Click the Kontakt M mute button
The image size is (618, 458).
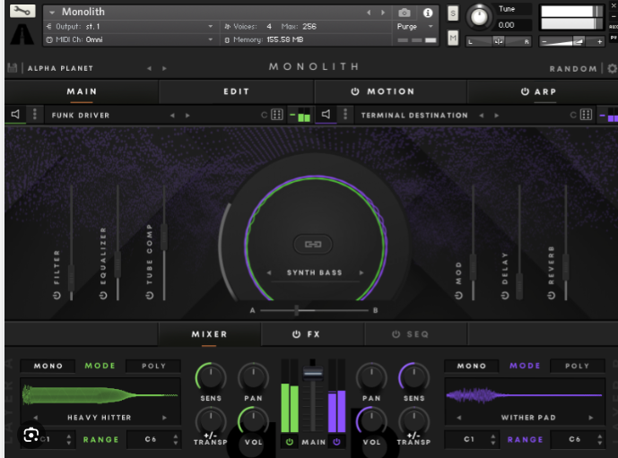pyautogui.click(x=453, y=39)
